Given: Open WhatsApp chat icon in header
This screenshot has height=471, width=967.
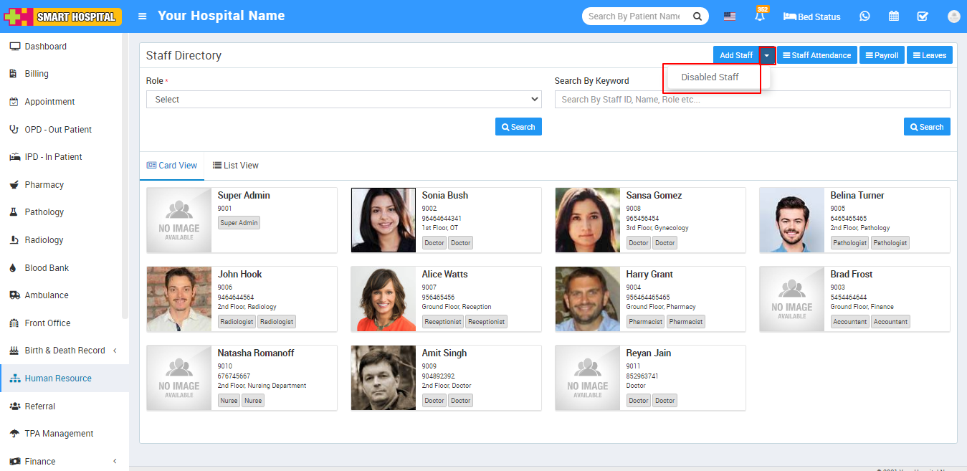Looking at the screenshot, I should coord(864,16).
